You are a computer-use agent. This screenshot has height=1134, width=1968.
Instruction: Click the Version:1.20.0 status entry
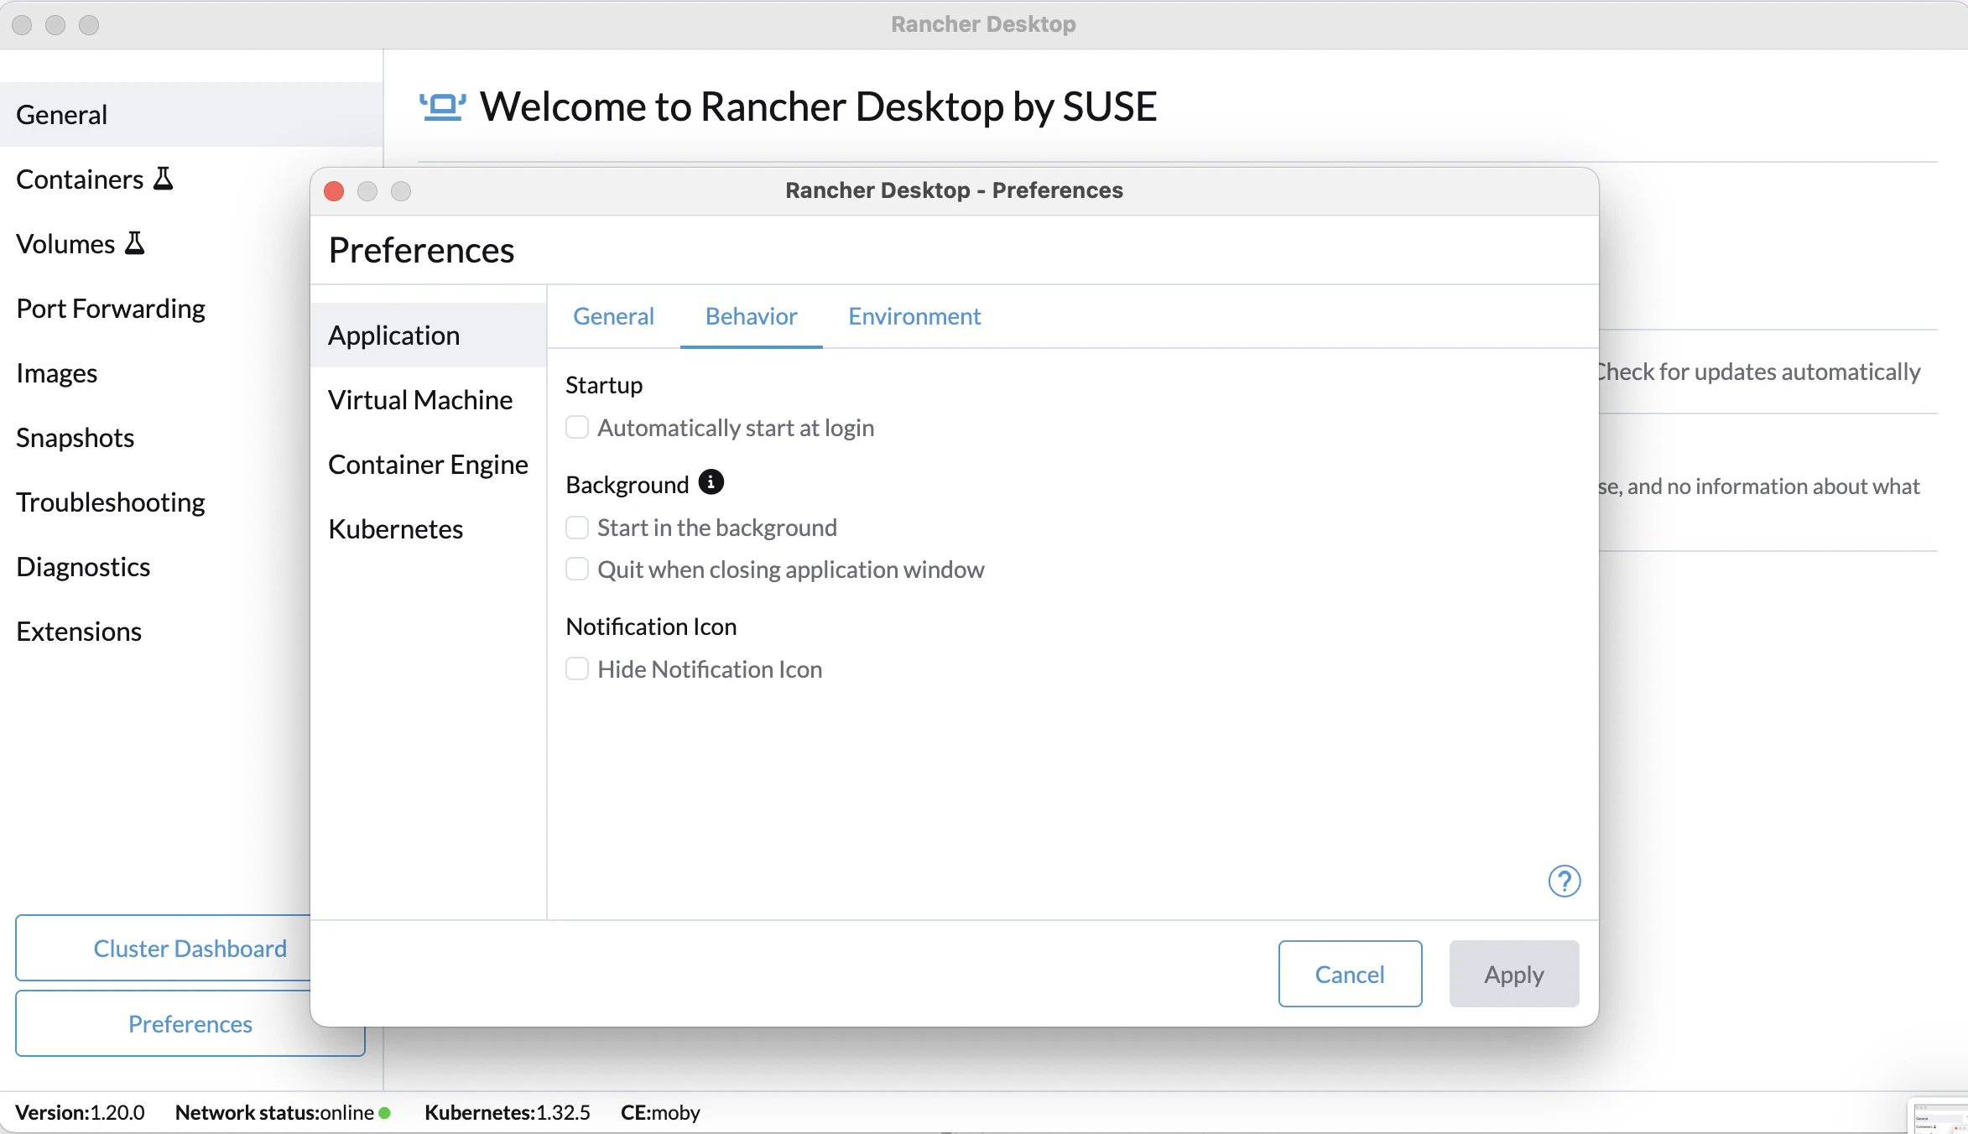click(x=80, y=1113)
